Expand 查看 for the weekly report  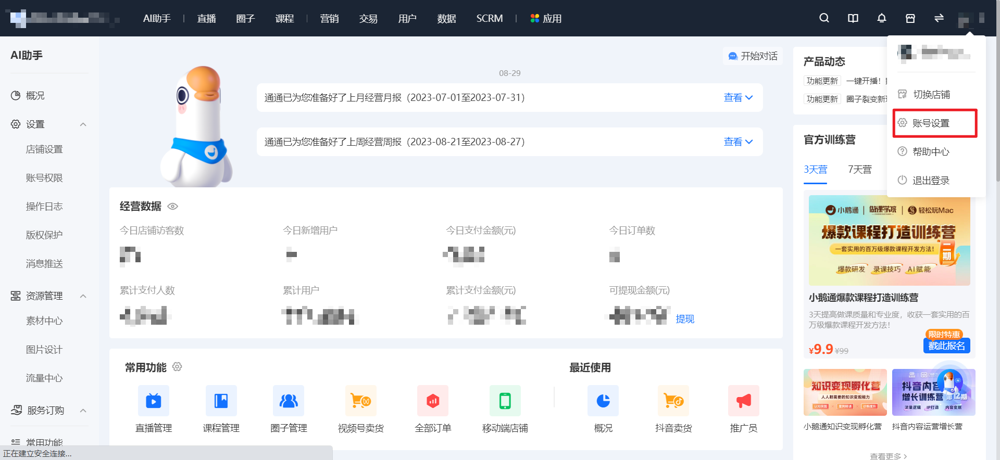pos(738,142)
